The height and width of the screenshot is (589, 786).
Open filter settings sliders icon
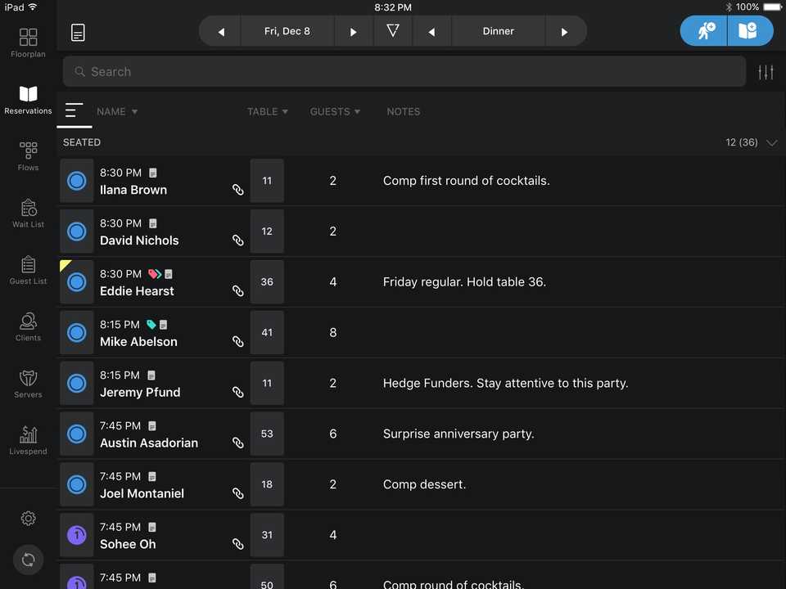(766, 72)
